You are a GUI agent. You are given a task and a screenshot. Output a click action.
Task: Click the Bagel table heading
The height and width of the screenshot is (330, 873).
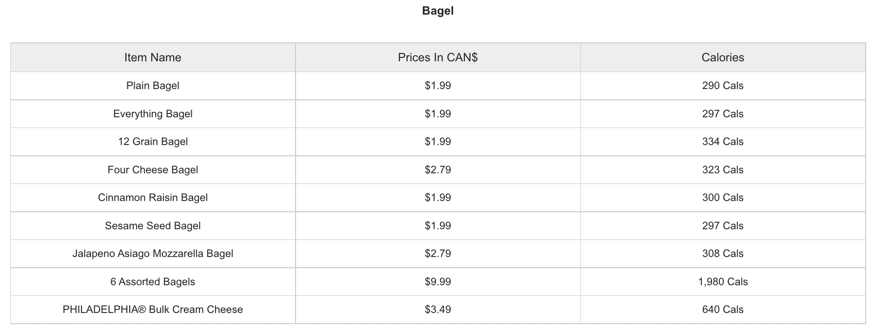pyautogui.click(x=437, y=11)
